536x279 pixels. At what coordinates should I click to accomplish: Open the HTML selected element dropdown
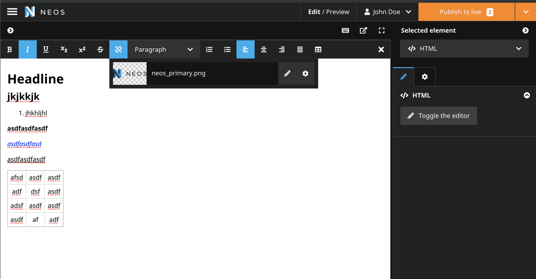464,48
